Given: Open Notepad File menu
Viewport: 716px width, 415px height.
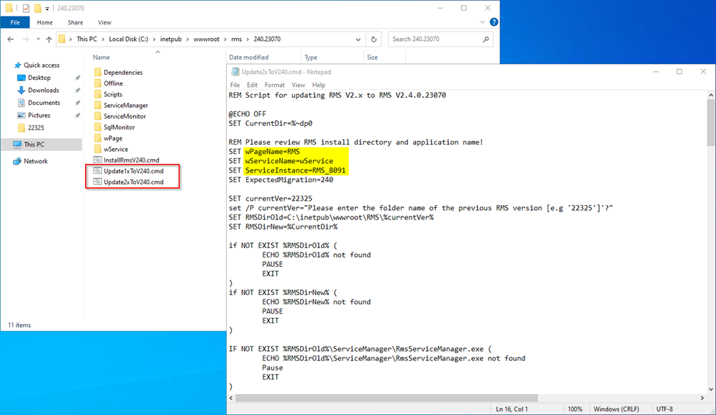Looking at the screenshot, I should click(235, 85).
